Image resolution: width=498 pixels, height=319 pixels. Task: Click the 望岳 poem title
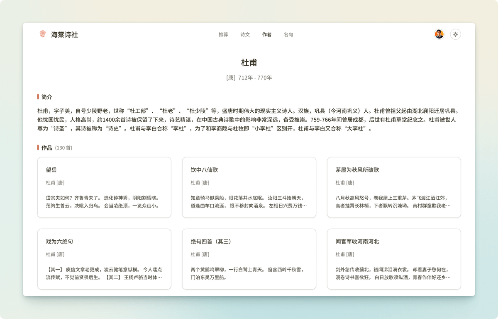click(51, 170)
